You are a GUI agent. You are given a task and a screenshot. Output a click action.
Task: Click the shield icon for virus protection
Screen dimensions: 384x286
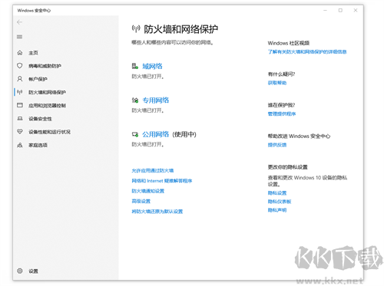(20, 66)
